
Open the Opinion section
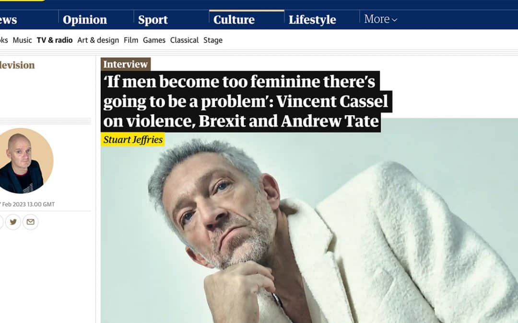[85, 20]
